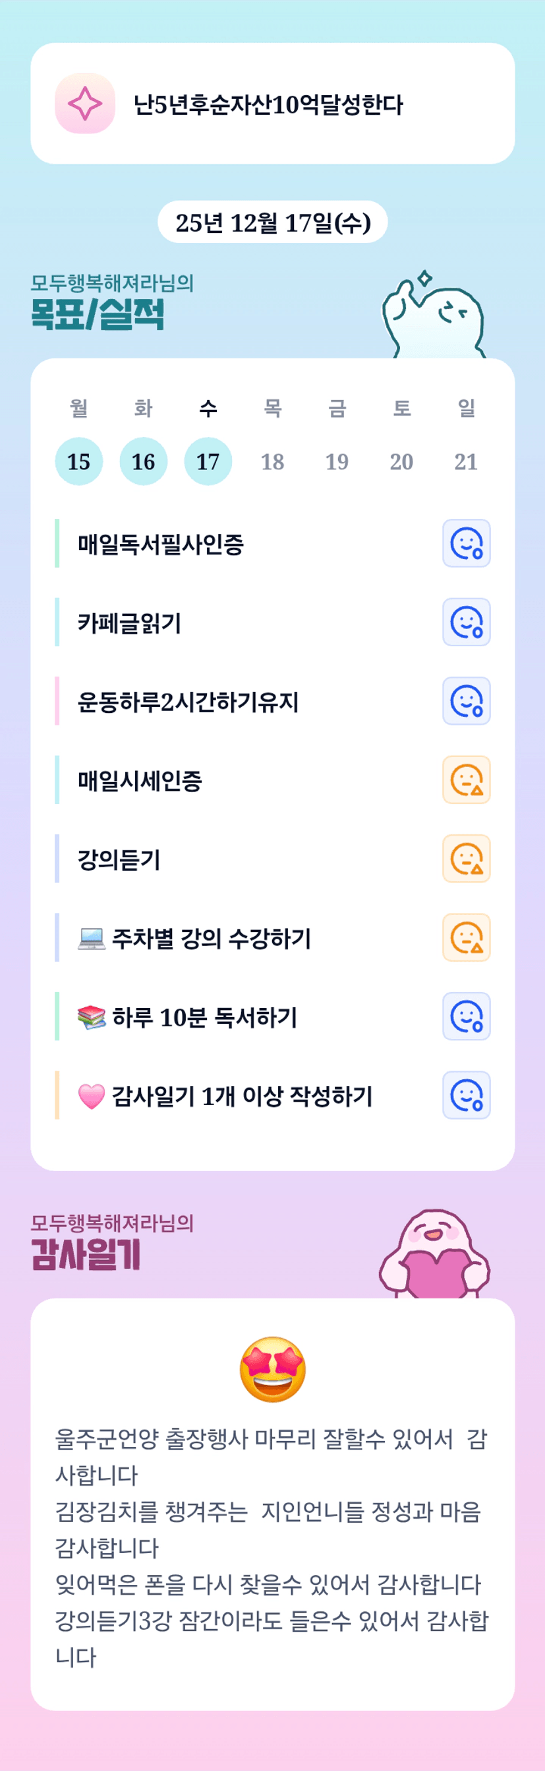Screen dimensions: 545x1771
Task: Click the 25년 12월 17일(수) date pill
Action: 273,222
